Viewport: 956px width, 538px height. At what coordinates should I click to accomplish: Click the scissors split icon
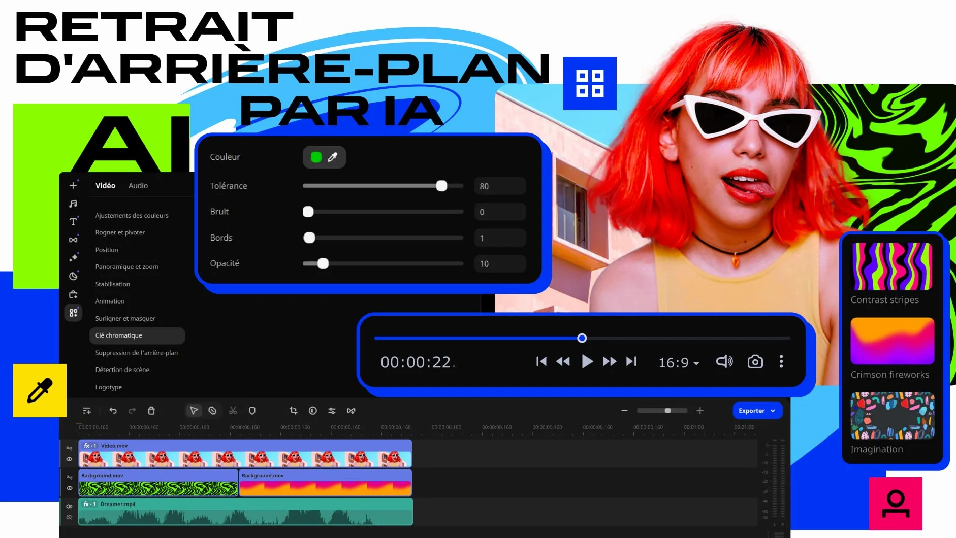click(233, 411)
